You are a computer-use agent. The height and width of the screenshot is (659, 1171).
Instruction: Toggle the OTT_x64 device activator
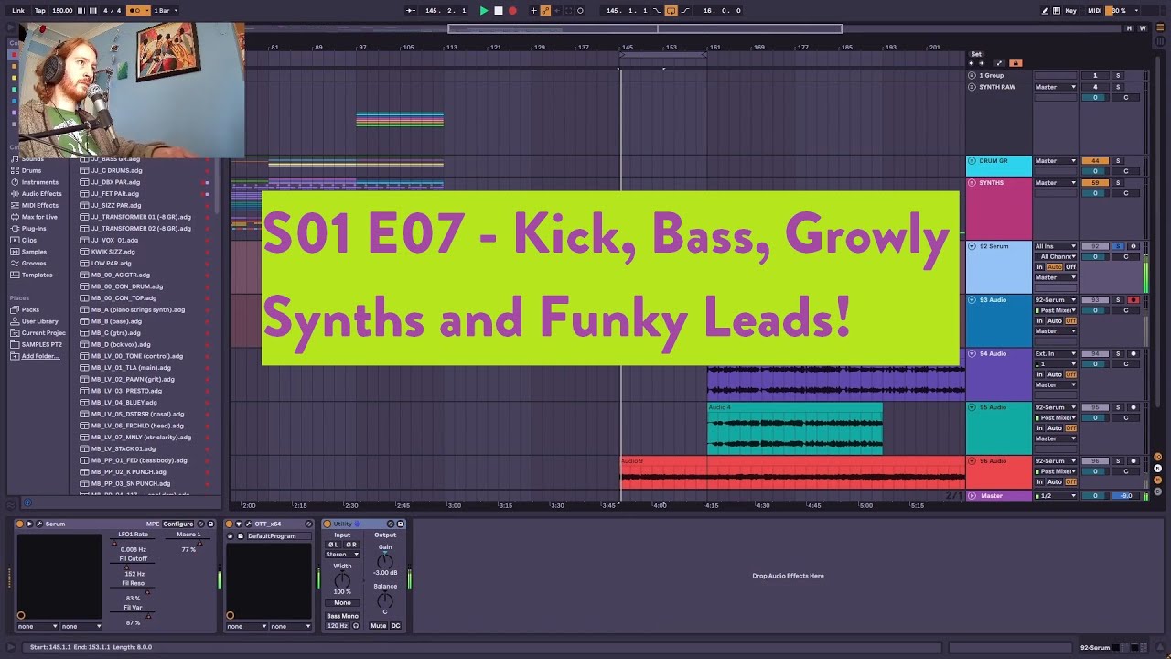pyautogui.click(x=230, y=524)
